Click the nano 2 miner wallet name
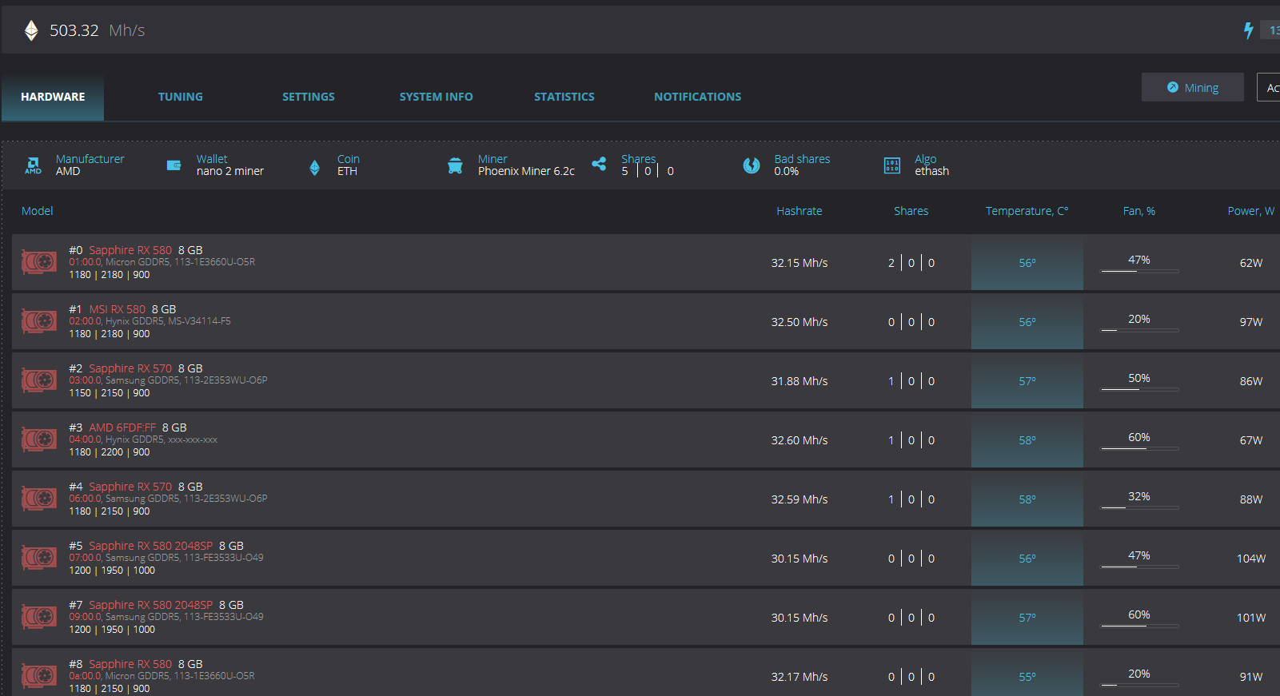Viewport: 1280px width, 696px height. (x=230, y=171)
